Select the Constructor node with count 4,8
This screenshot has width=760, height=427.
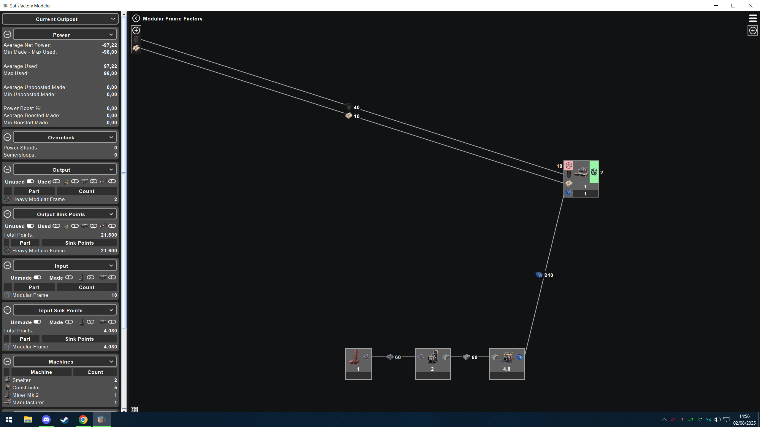coord(507,364)
